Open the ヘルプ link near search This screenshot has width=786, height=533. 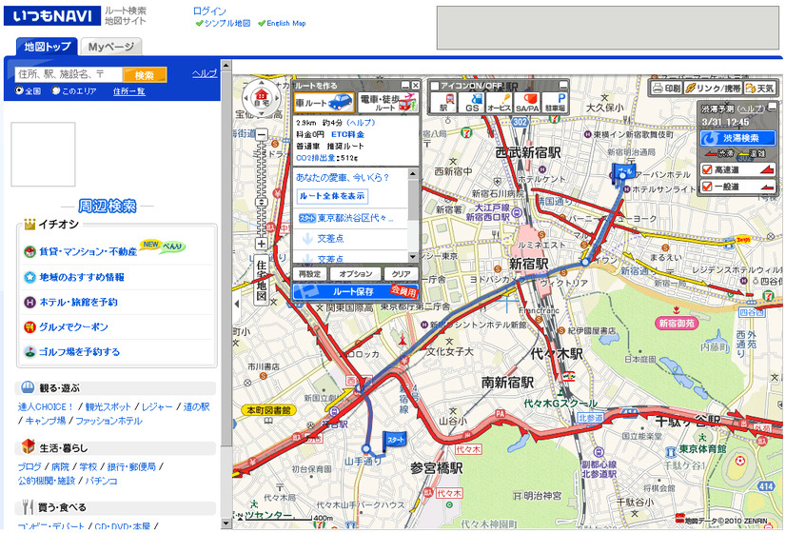pyautogui.click(x=205, y=73)
